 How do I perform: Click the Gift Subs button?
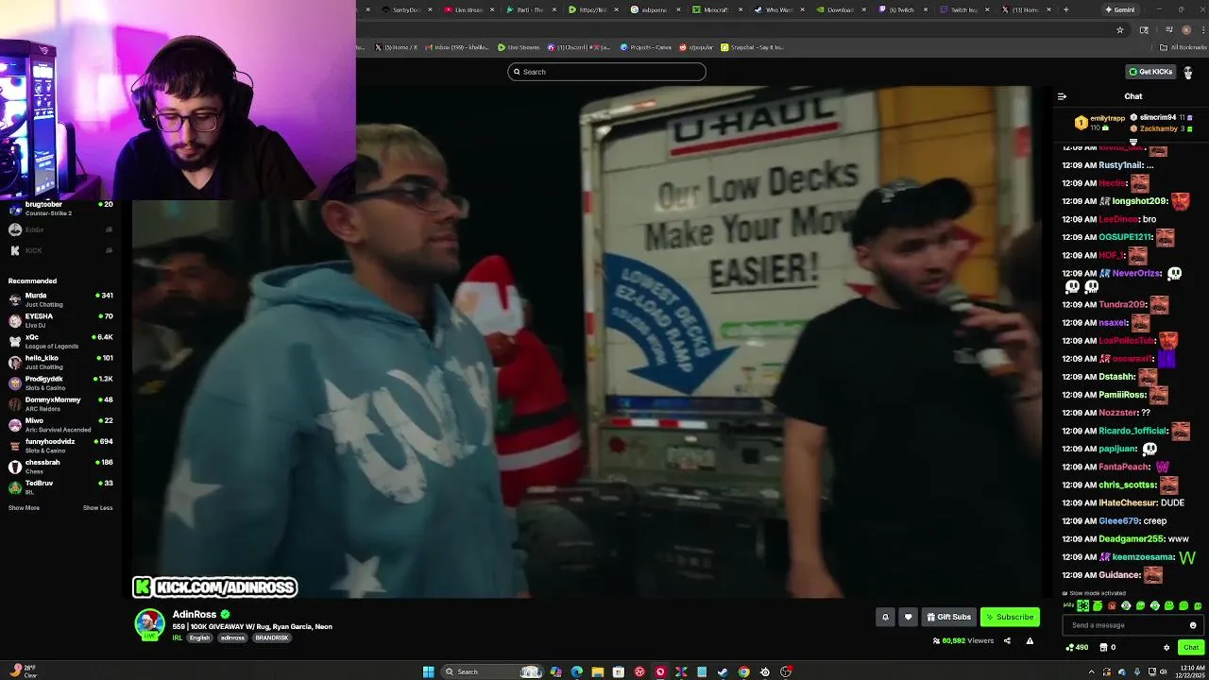tap(948, 617)
